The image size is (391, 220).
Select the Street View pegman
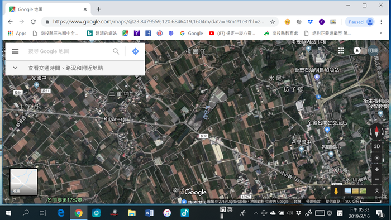(336, 191)
